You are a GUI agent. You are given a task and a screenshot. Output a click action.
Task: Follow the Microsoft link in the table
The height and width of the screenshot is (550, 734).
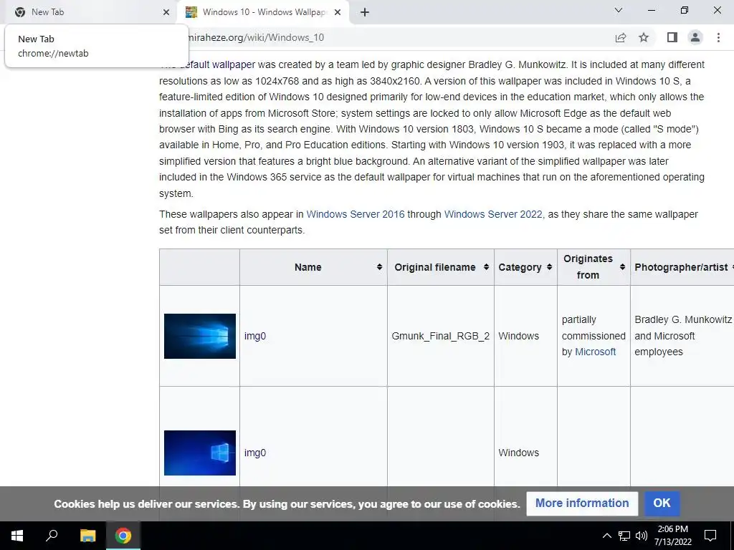click(x=595, y=352)
